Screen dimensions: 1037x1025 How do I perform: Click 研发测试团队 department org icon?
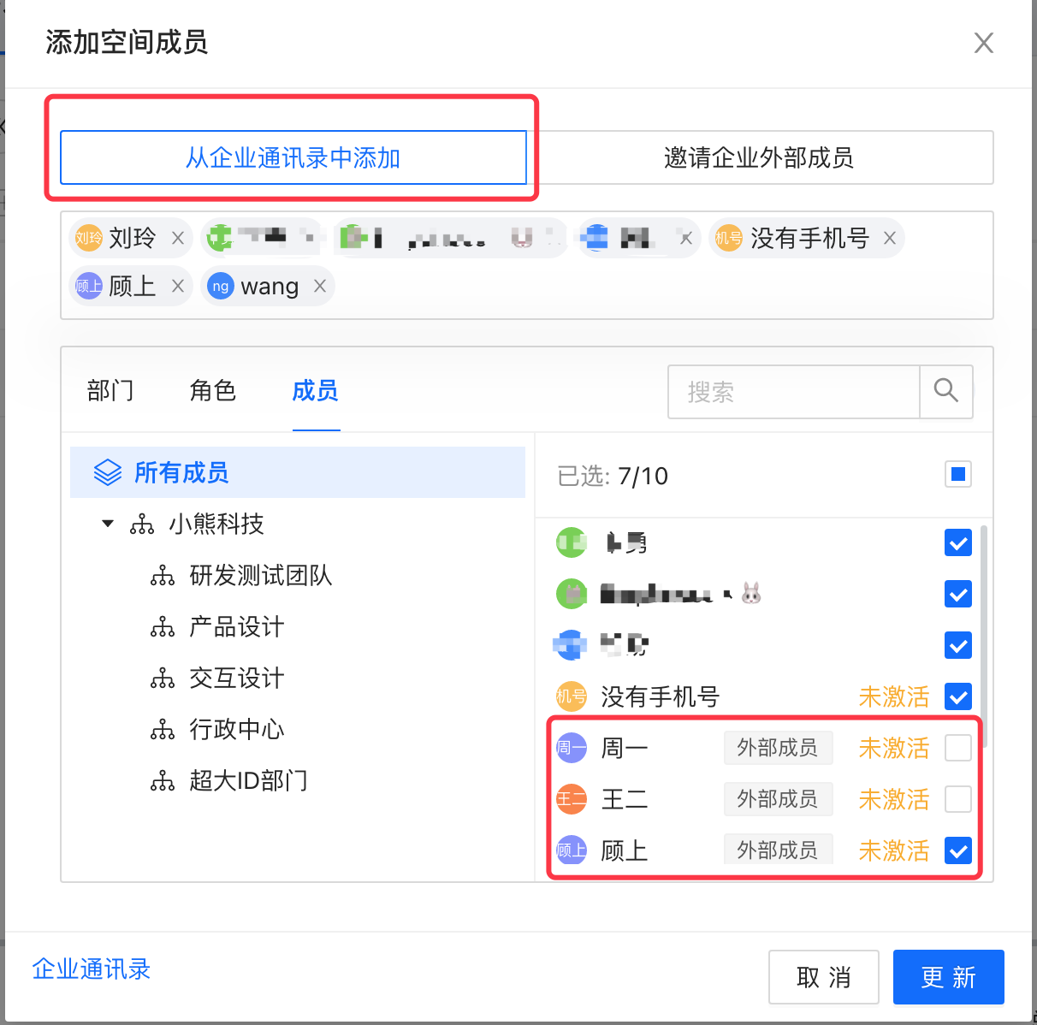163,576
